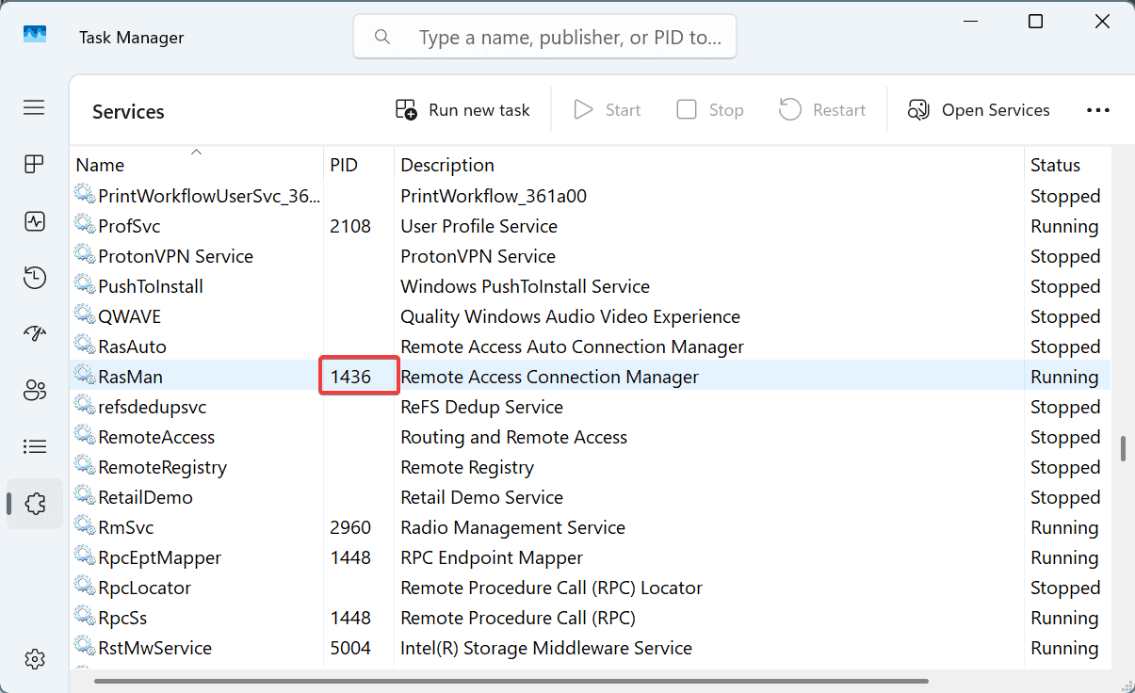Click the RpcSs service gear icon
The width and height of the screenshot is (1135, 693).
(85, 617)
